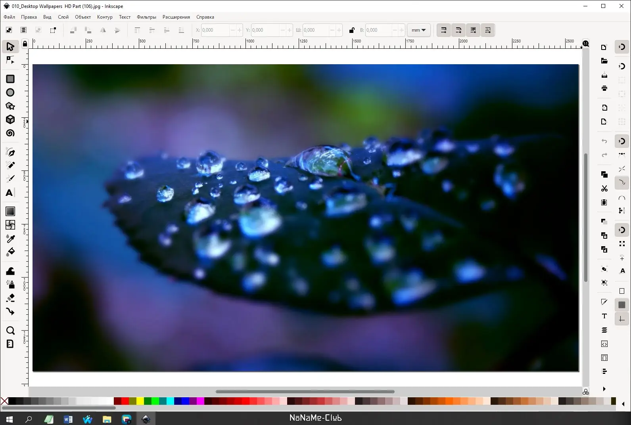The image size is (631, 425).
Task: Select the Pencil freehand tool
Action: 10,165
